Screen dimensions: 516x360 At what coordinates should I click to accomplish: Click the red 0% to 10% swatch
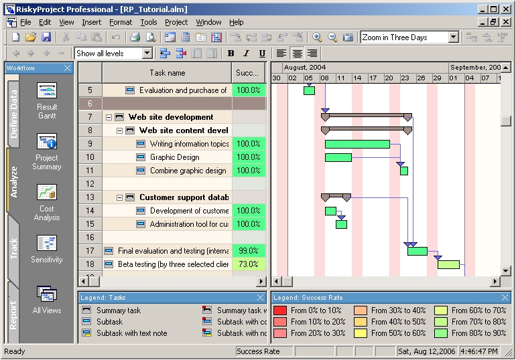(280, 310)
